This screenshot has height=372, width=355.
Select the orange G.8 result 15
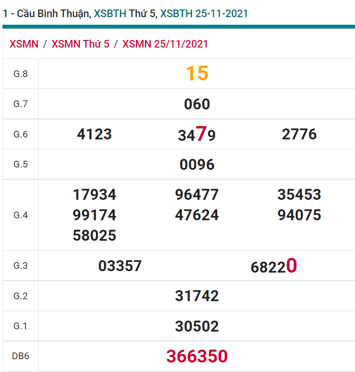pyautogui.click(x=197, y=74)
